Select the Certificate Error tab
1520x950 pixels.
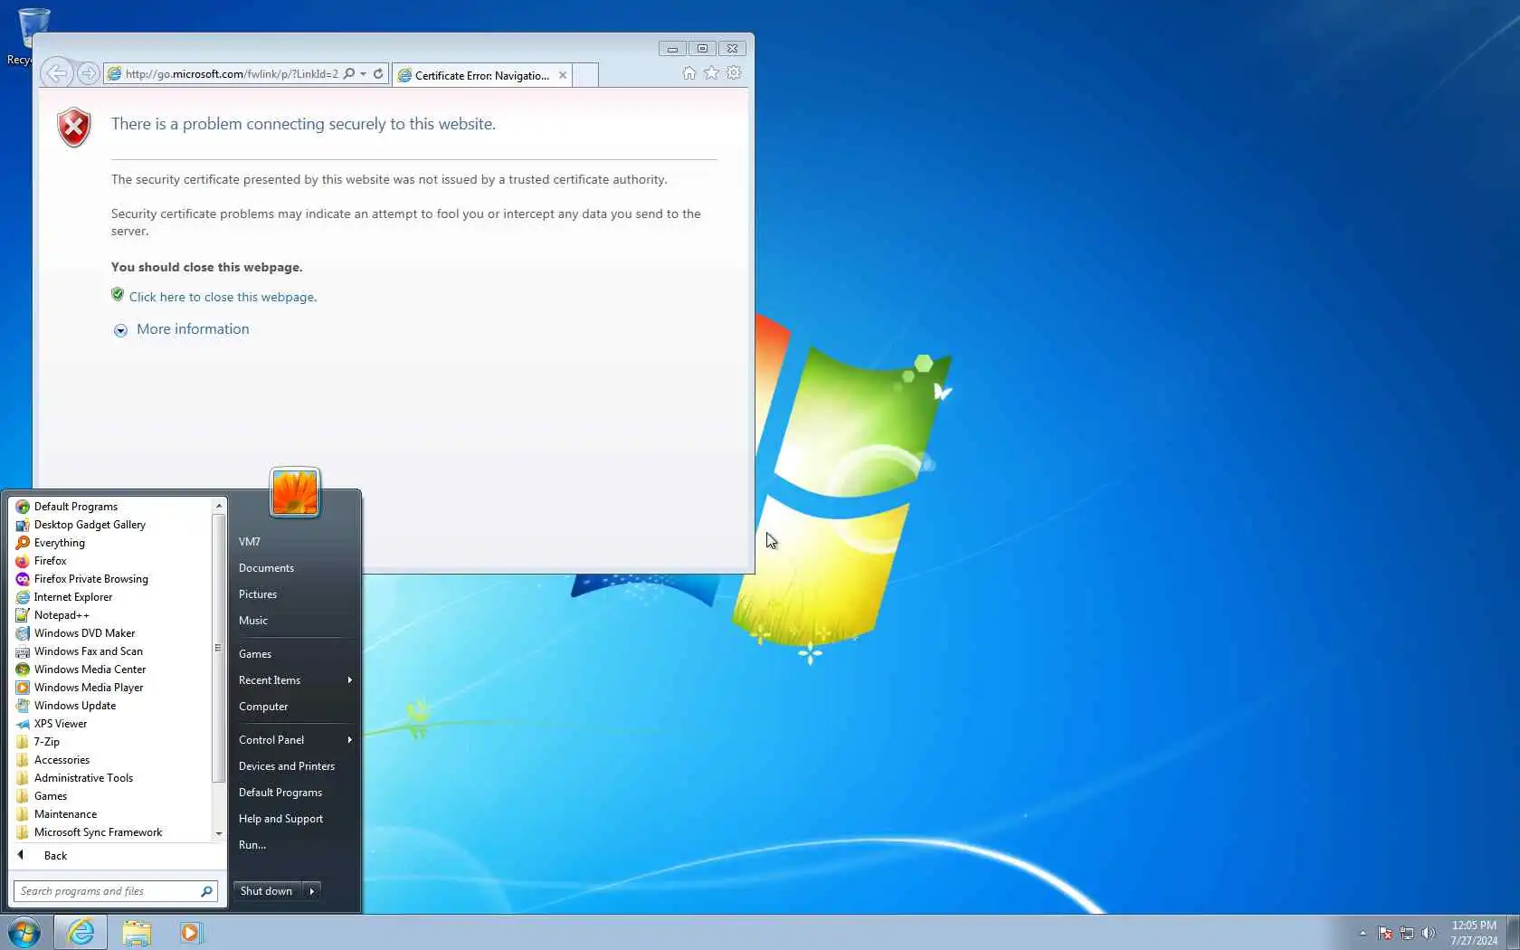click(x=482, y=75)
